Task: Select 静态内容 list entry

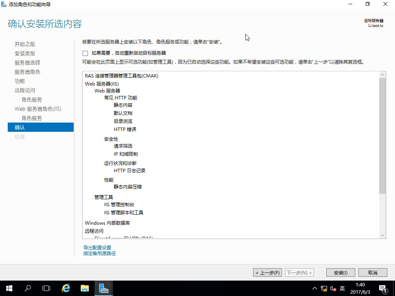Action: tap(123, 105)
